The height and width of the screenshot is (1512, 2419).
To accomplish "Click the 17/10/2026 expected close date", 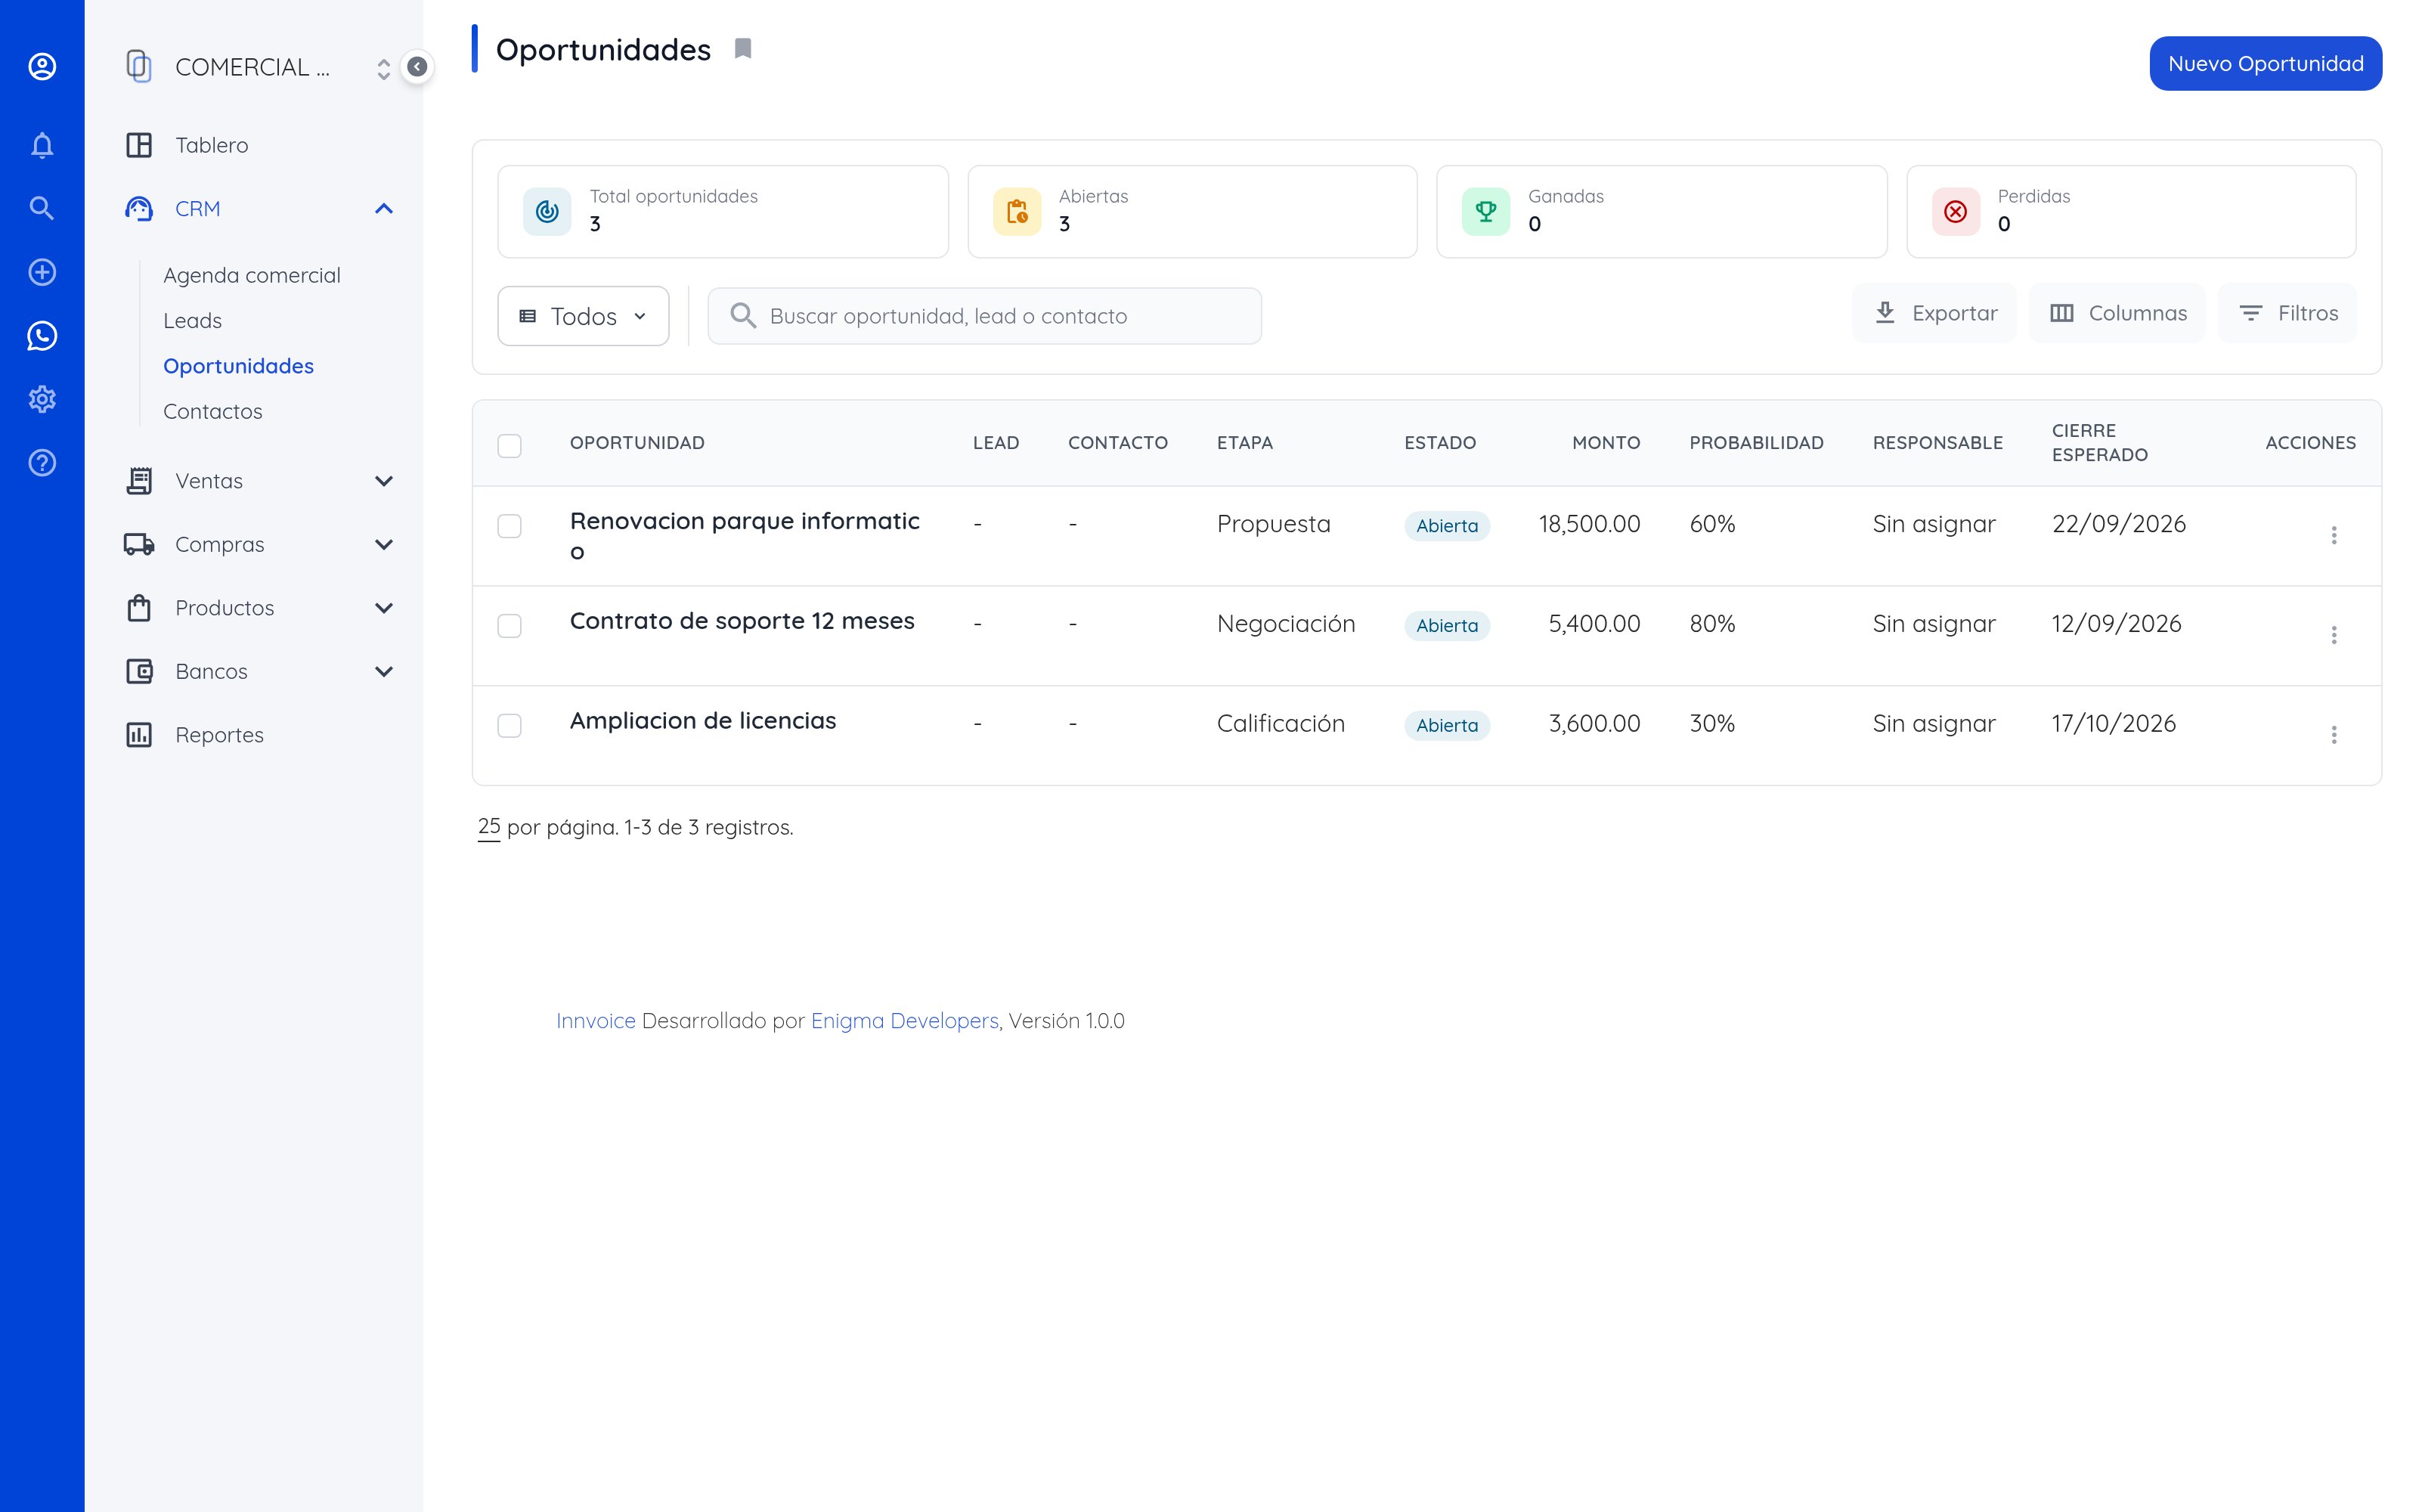I will point(2113,724).
